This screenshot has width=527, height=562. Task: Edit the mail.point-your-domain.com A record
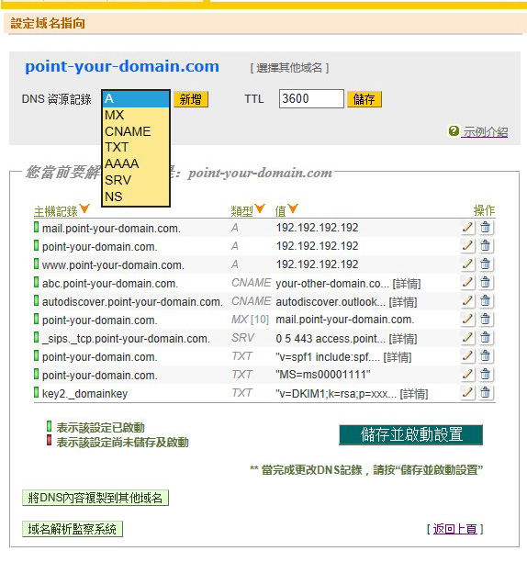coord(467,227)
